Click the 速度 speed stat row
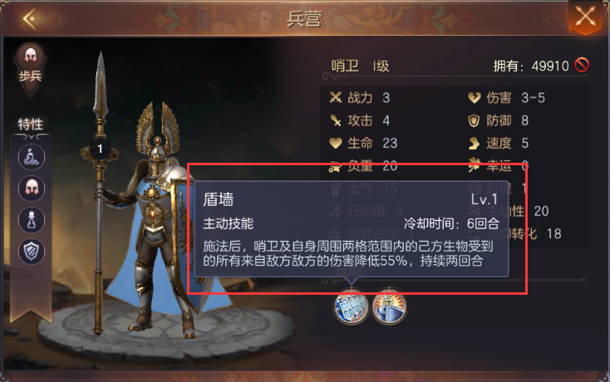The width and height of the screenshot is (610, 382). 498,143
